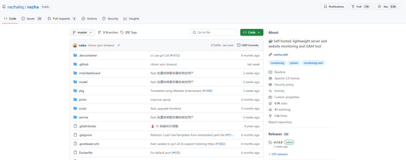Switch to the Pull requests tab

(61, 19)
